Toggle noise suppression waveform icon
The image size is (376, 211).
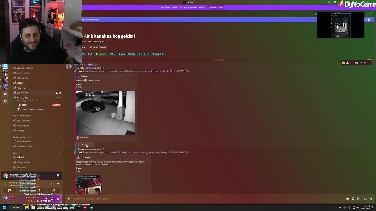click(x=53, y=184)
